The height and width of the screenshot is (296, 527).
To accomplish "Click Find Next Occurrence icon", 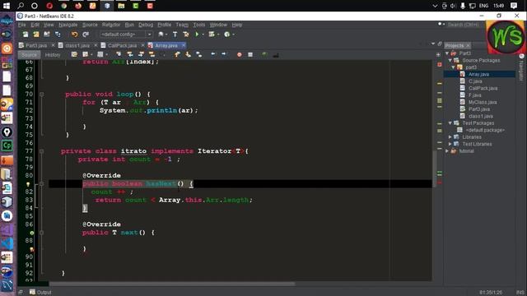I will [x=141, y=54].
